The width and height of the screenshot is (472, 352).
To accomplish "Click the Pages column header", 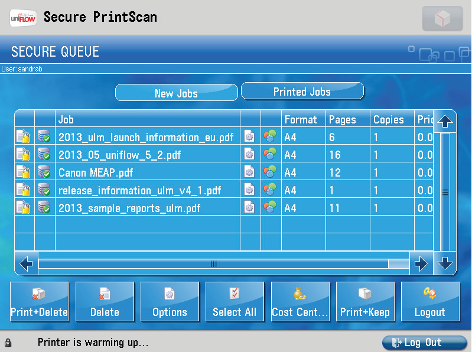I will tap(348, 119).
